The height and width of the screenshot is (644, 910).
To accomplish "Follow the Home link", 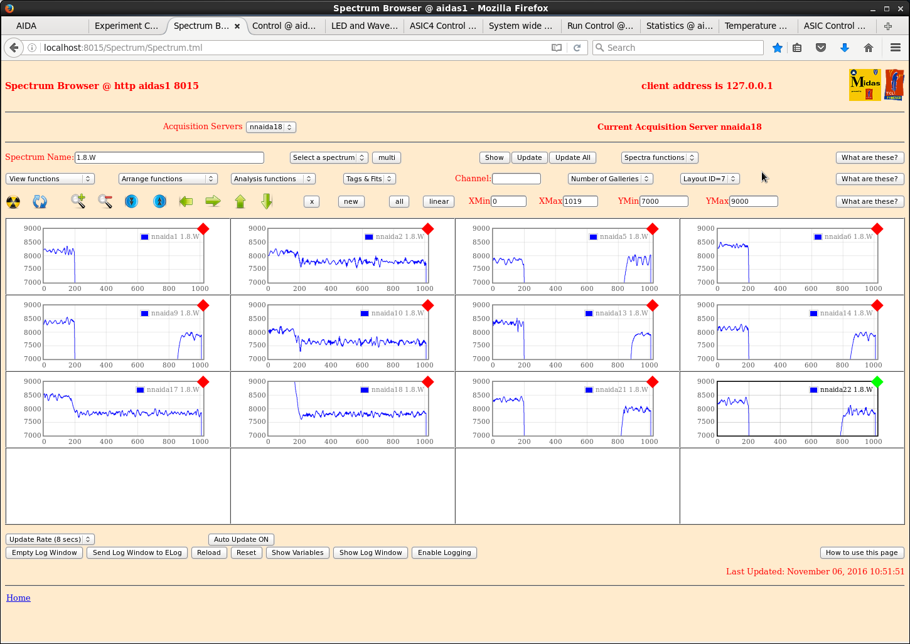I will tap(18, 598).
